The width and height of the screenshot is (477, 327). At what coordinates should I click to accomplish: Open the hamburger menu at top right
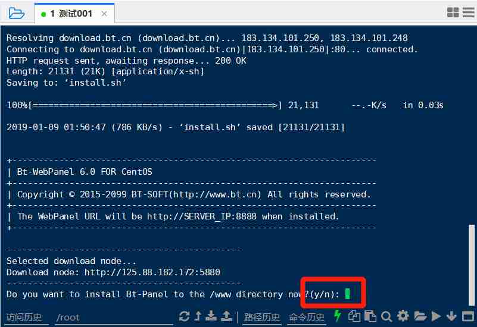469,12
